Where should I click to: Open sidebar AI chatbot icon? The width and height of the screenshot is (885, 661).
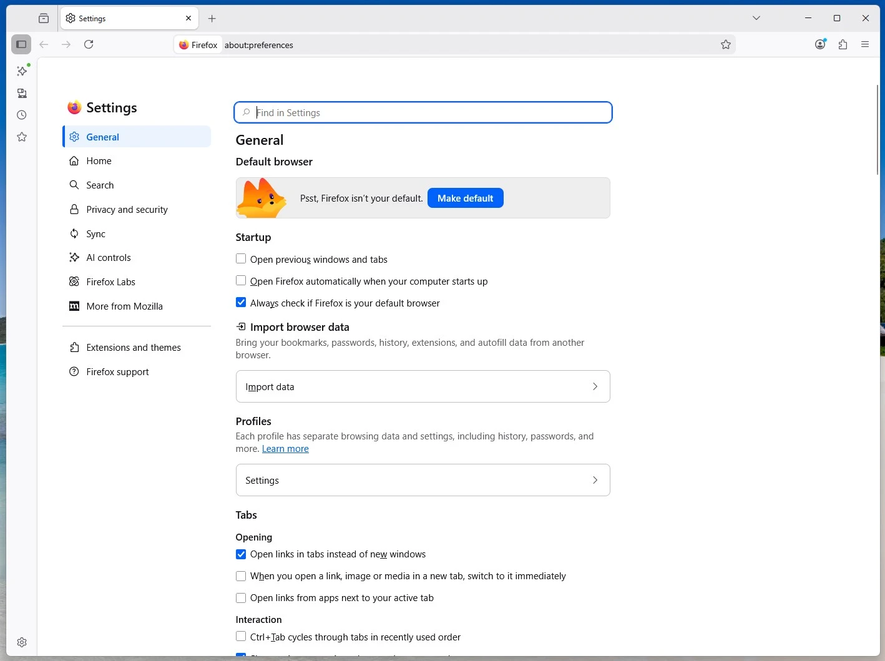[x=21, y=71]
